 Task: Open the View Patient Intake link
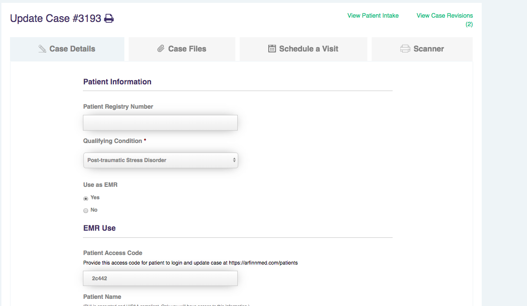[x=373, y=16]
